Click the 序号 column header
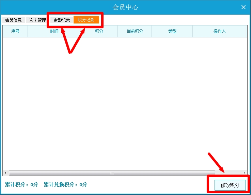Screen dimensions: 251x195 tap(15, 31)
